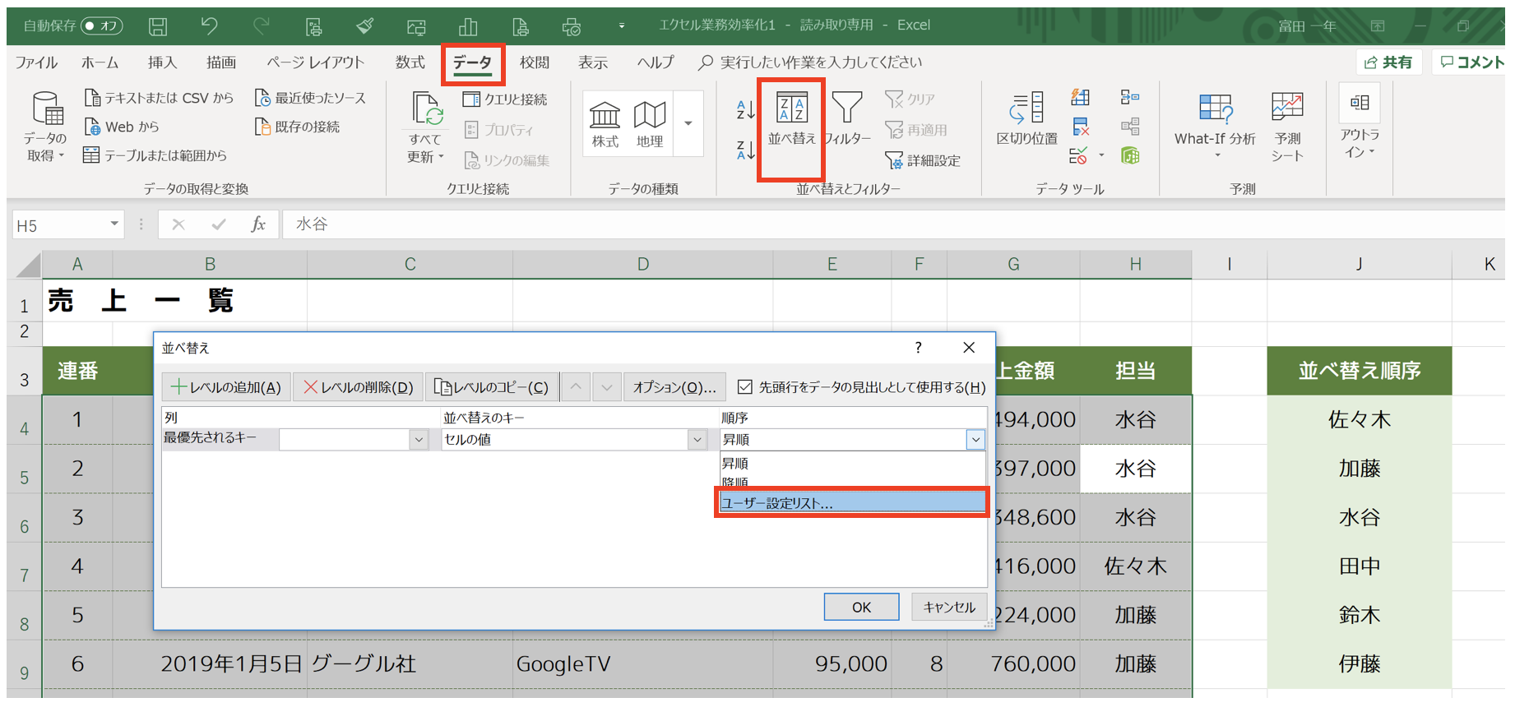Move sort level up arrow

coord(576,386)
